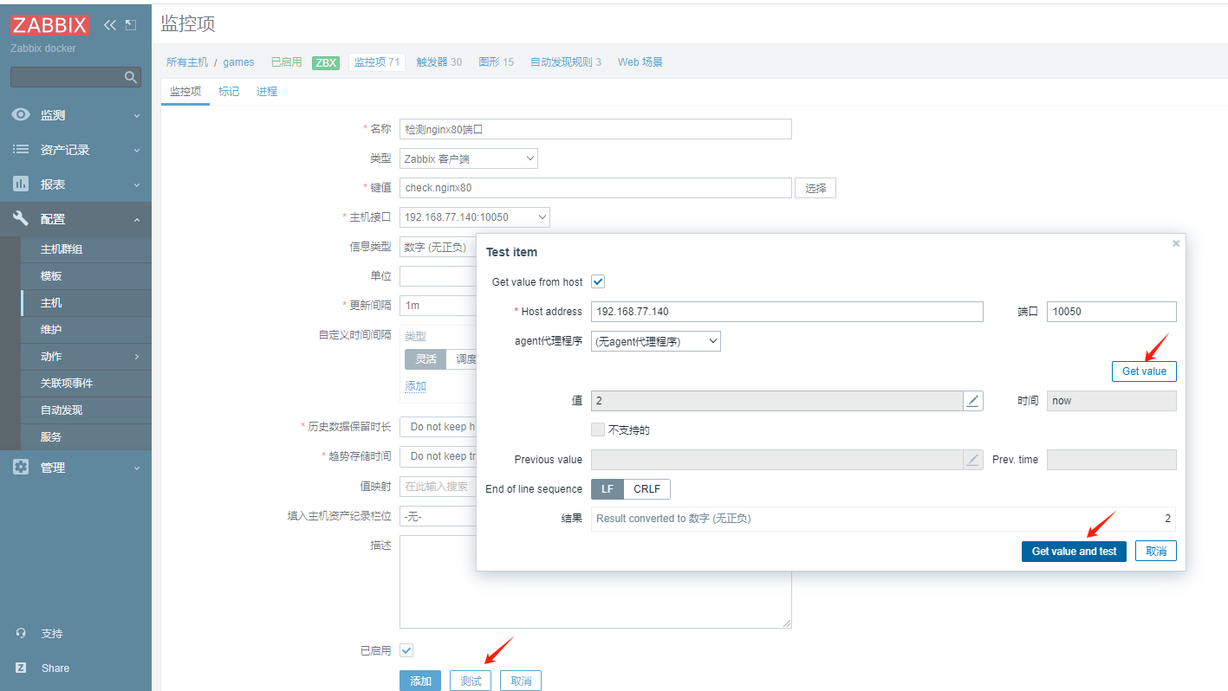
Task: Click the eye icon beside 监测
Action: pos(21,115)
